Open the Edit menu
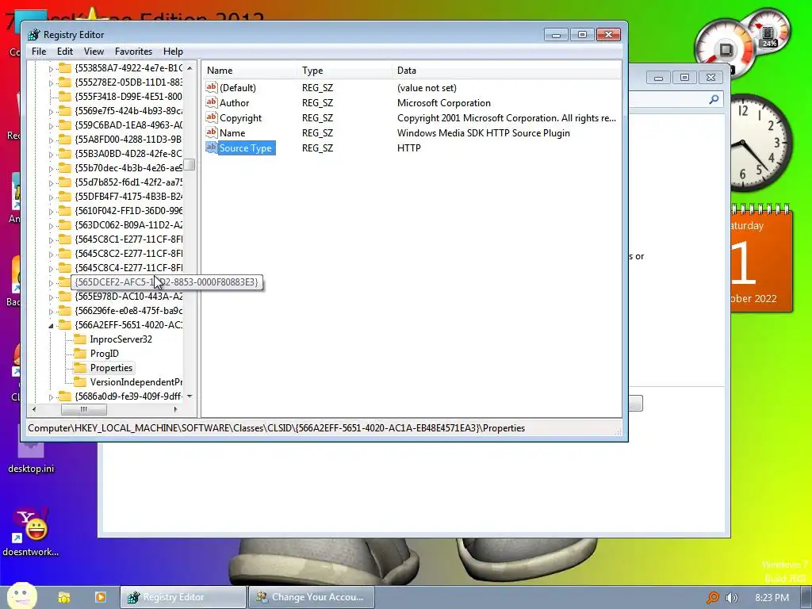The height and width of the screenshot is (609, 812). click(65, 52)
